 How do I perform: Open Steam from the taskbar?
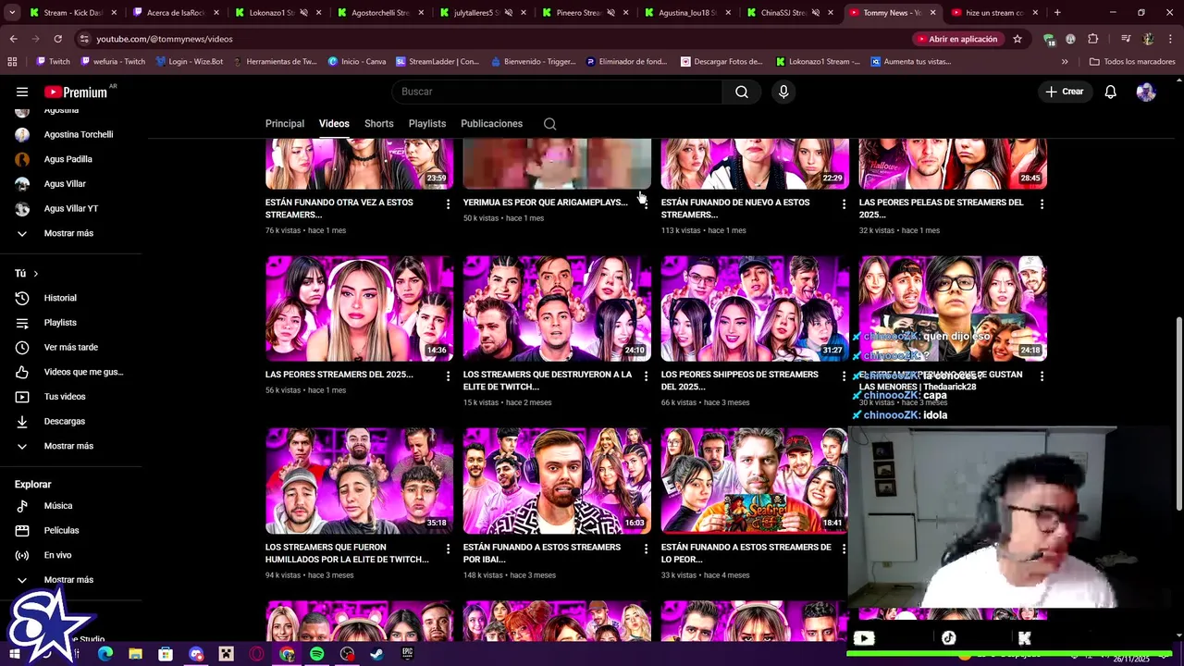click(x=376, y=654)
